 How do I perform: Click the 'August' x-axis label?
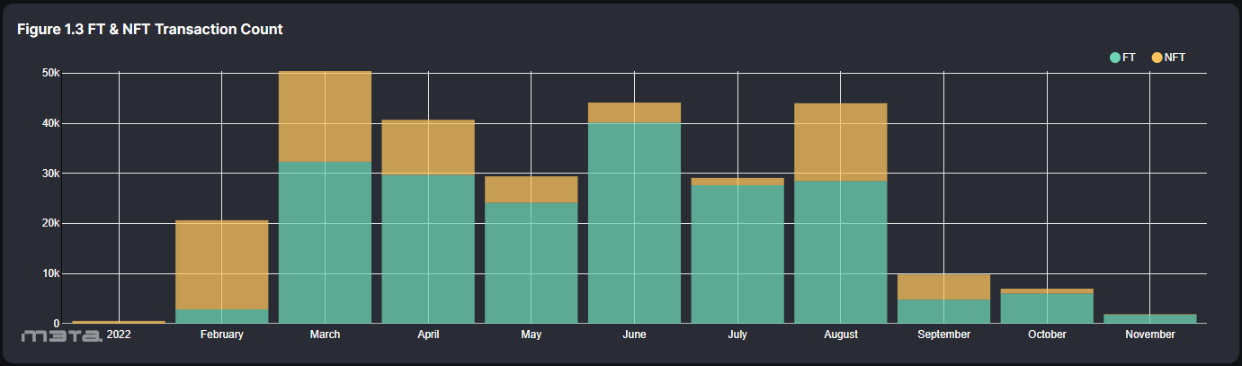[x=841, y=335]
